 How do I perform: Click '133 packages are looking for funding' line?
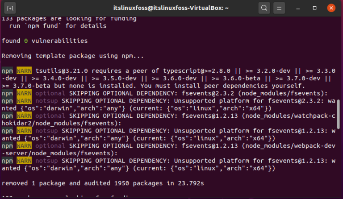[x=69, y=19]
